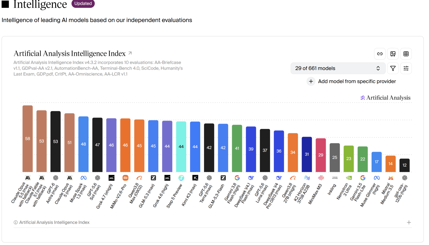Open chart settings sliders icon
The height and width of the screenshot is (245, 429).
(406, 68)
